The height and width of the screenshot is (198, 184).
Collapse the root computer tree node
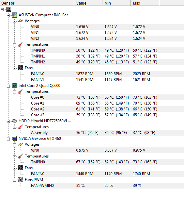(2, 9)
